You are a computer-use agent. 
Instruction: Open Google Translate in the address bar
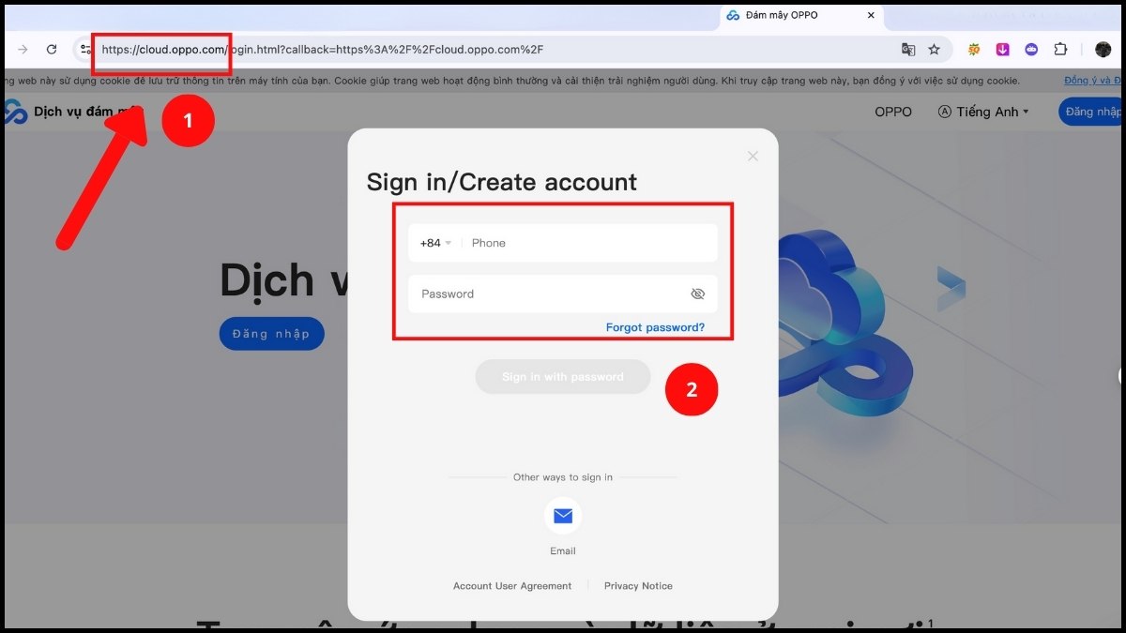tap(908, 49)
